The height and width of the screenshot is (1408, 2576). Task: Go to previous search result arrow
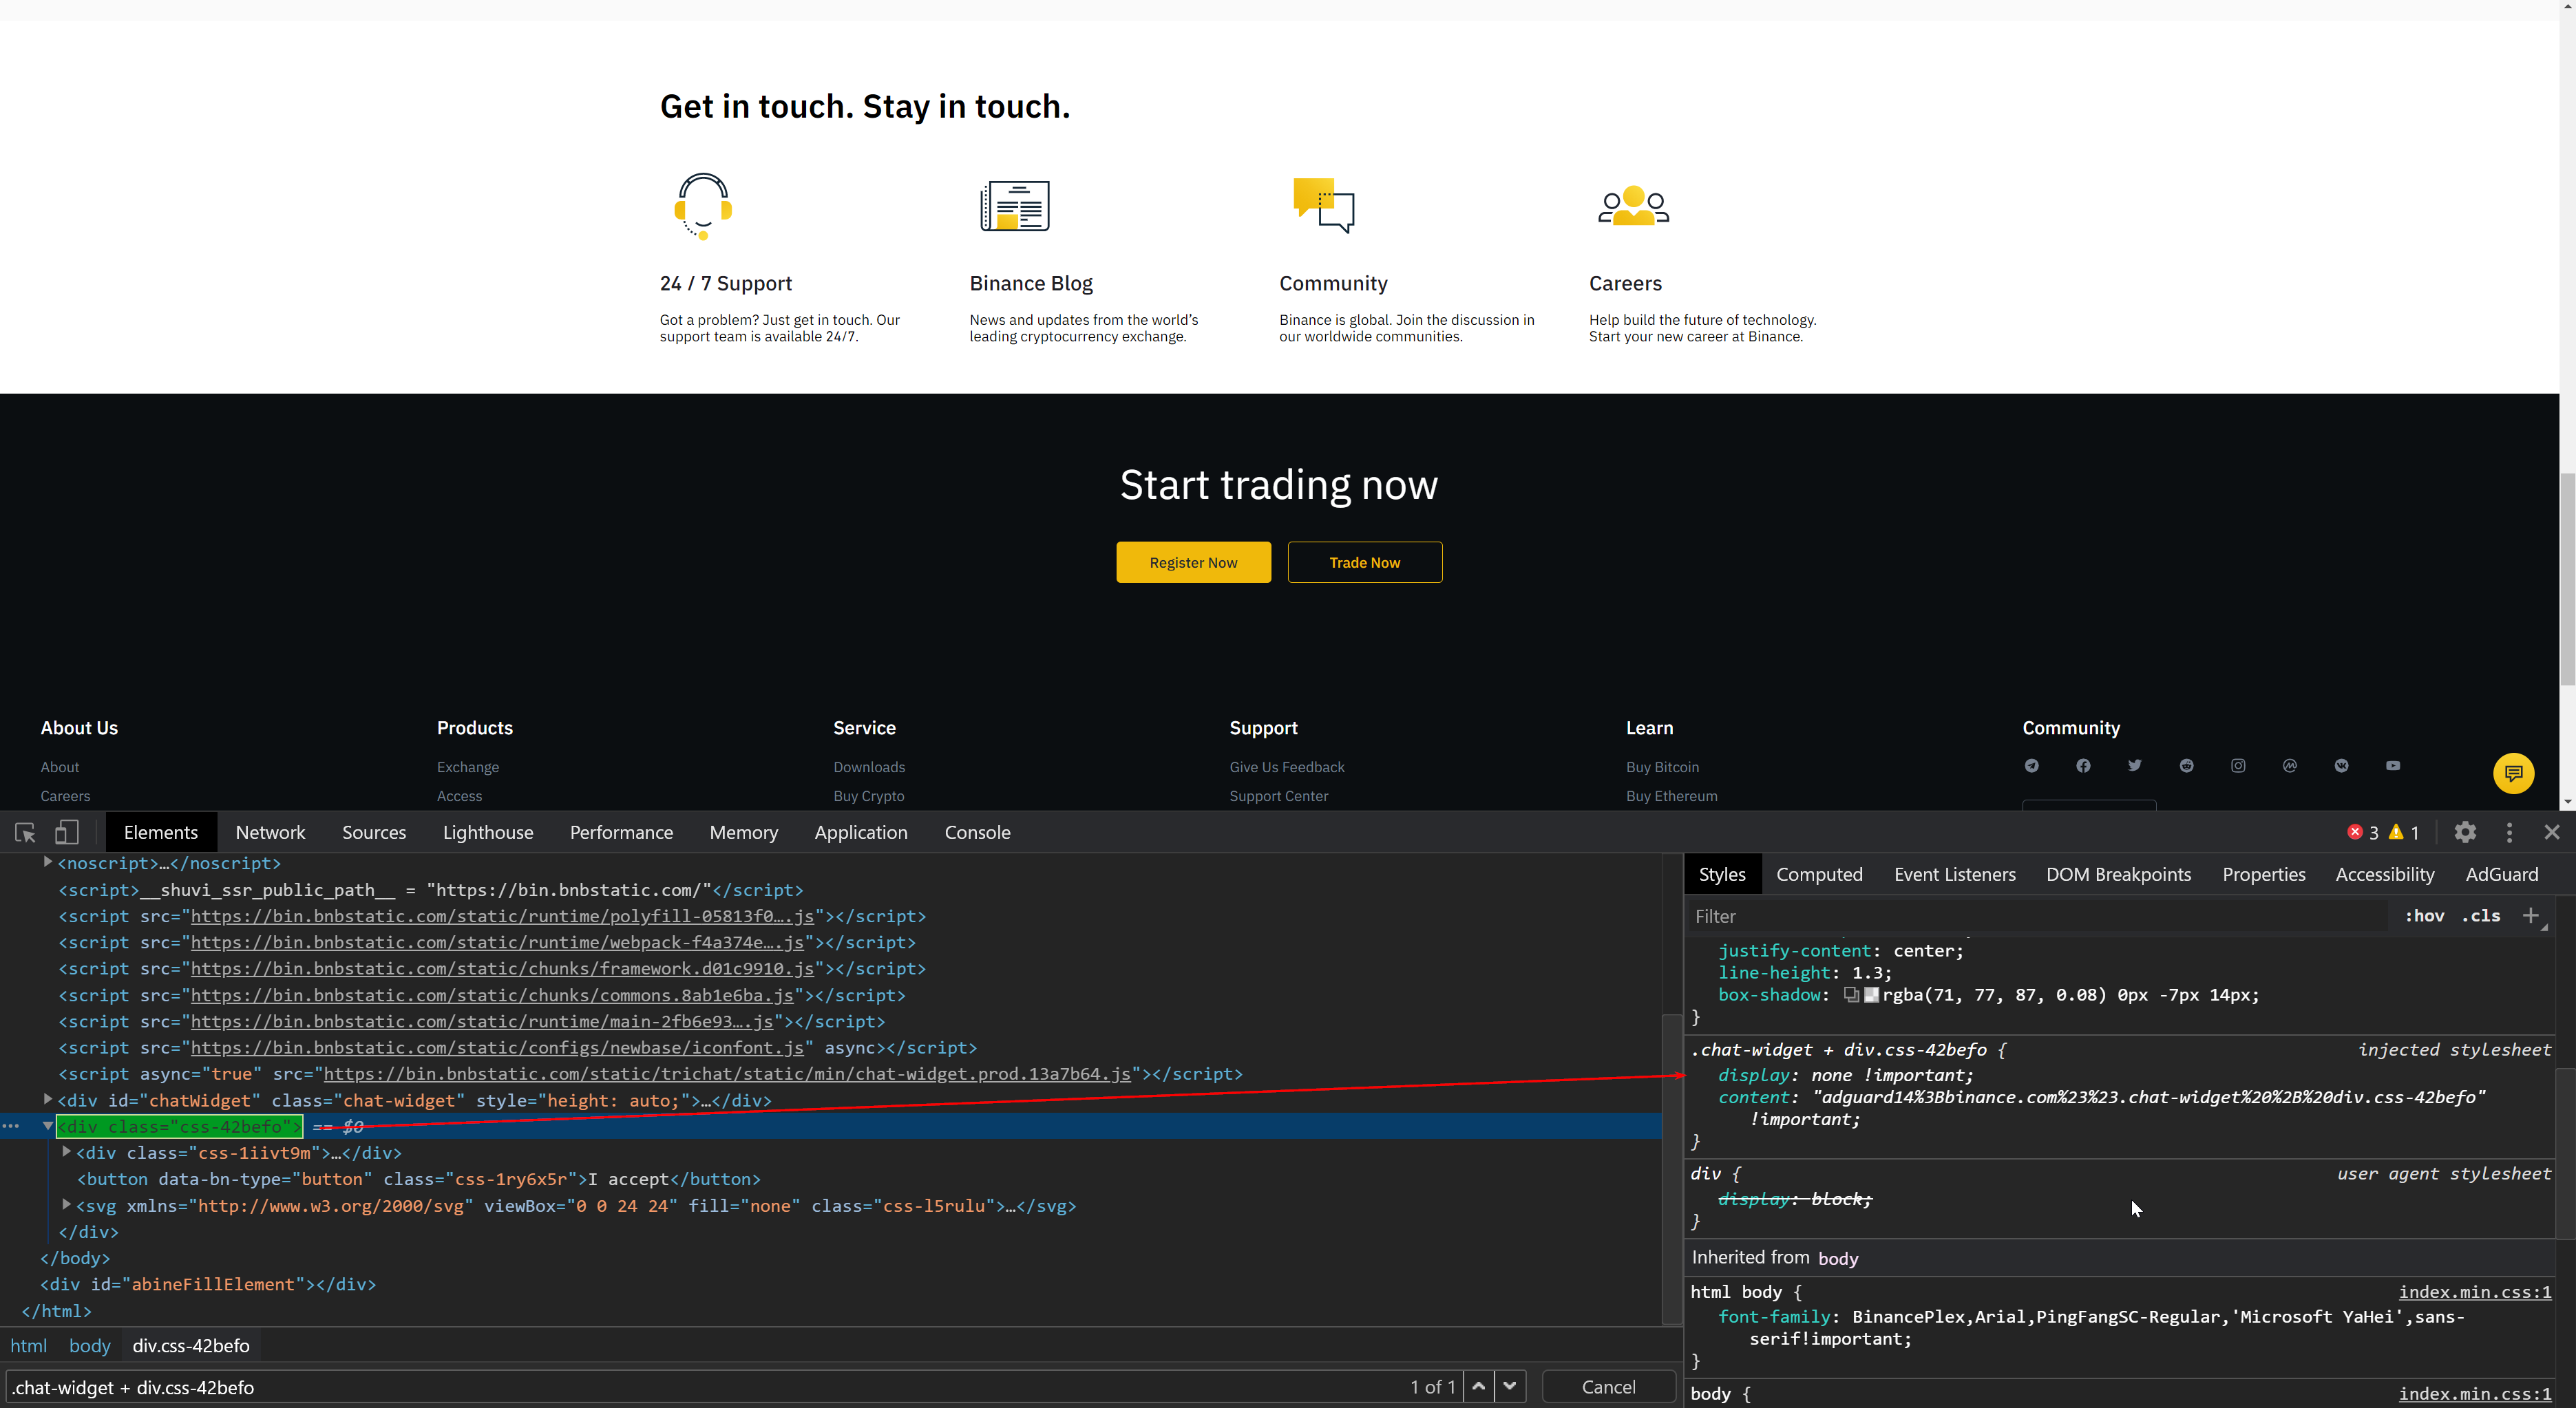[x=1478, y=1386]
